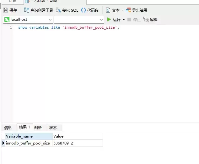Expand the Run (运行) dropdown arrow
This screenshot has height=164, width=199.
pos(124,20)
